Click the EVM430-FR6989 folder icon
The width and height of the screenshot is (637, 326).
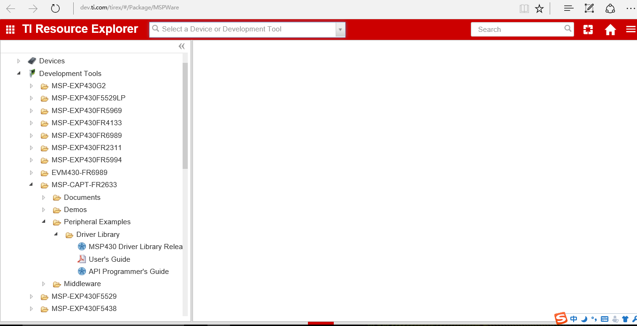pyautogui.click(x=45, y=173)
